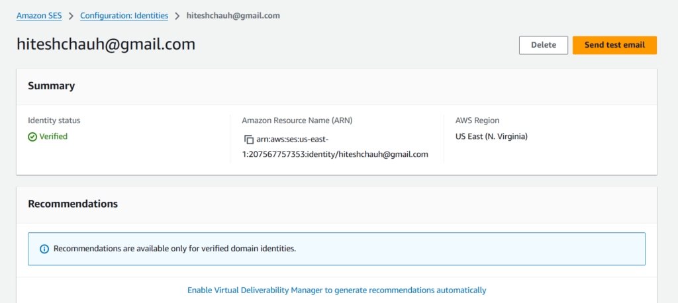Viewport: 678px width, 303px height.
Task: Click the chevron after Configuration: Identities breadcrumb
Action: point(177,15)
